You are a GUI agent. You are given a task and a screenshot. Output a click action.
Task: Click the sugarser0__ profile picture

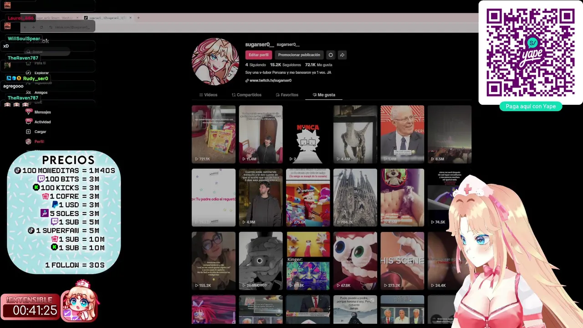click(x=215, y=61)
